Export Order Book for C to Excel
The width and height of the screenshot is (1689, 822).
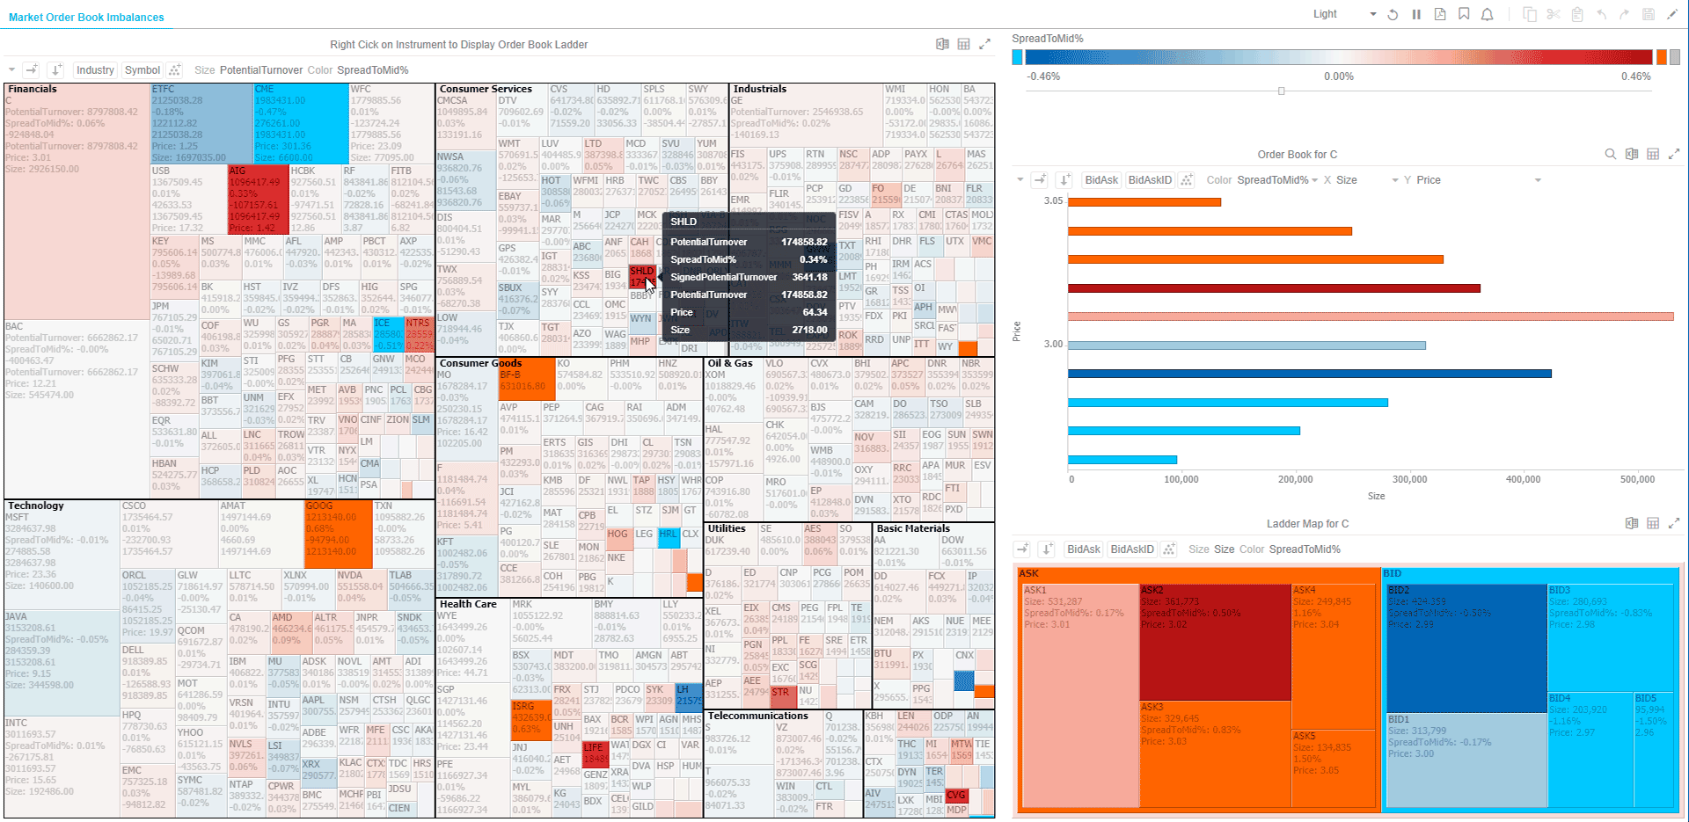(1632, 154)
